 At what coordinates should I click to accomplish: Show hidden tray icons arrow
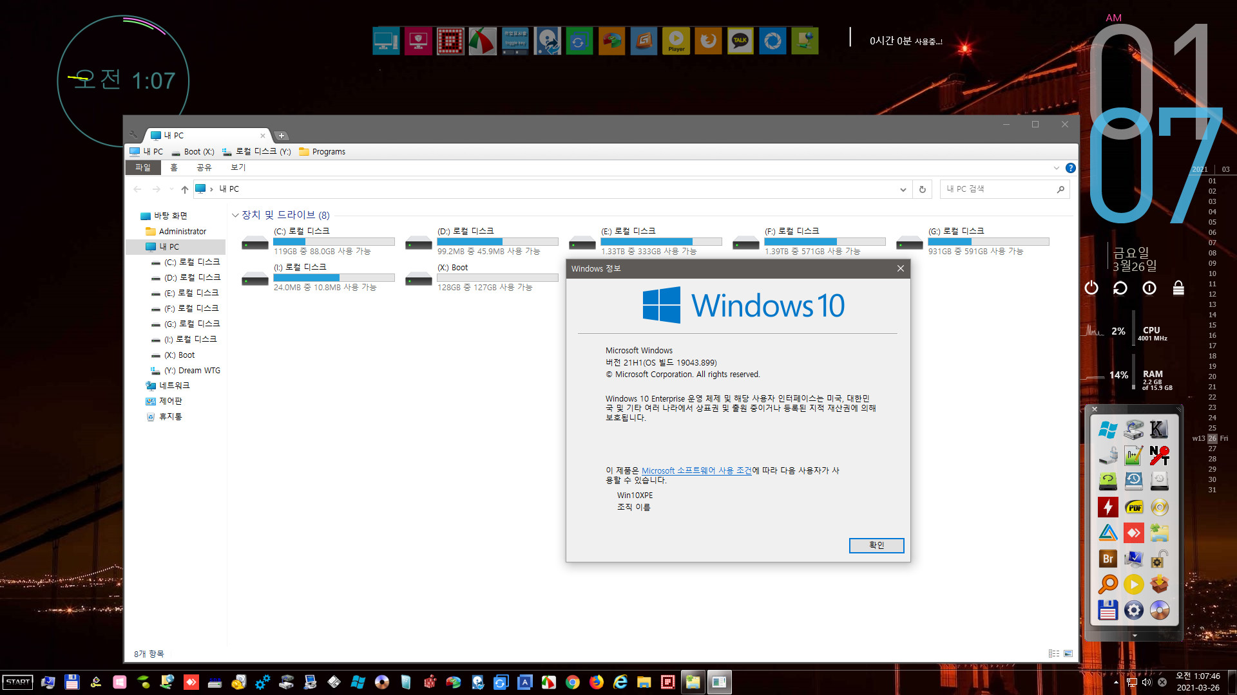point(1116,682)
